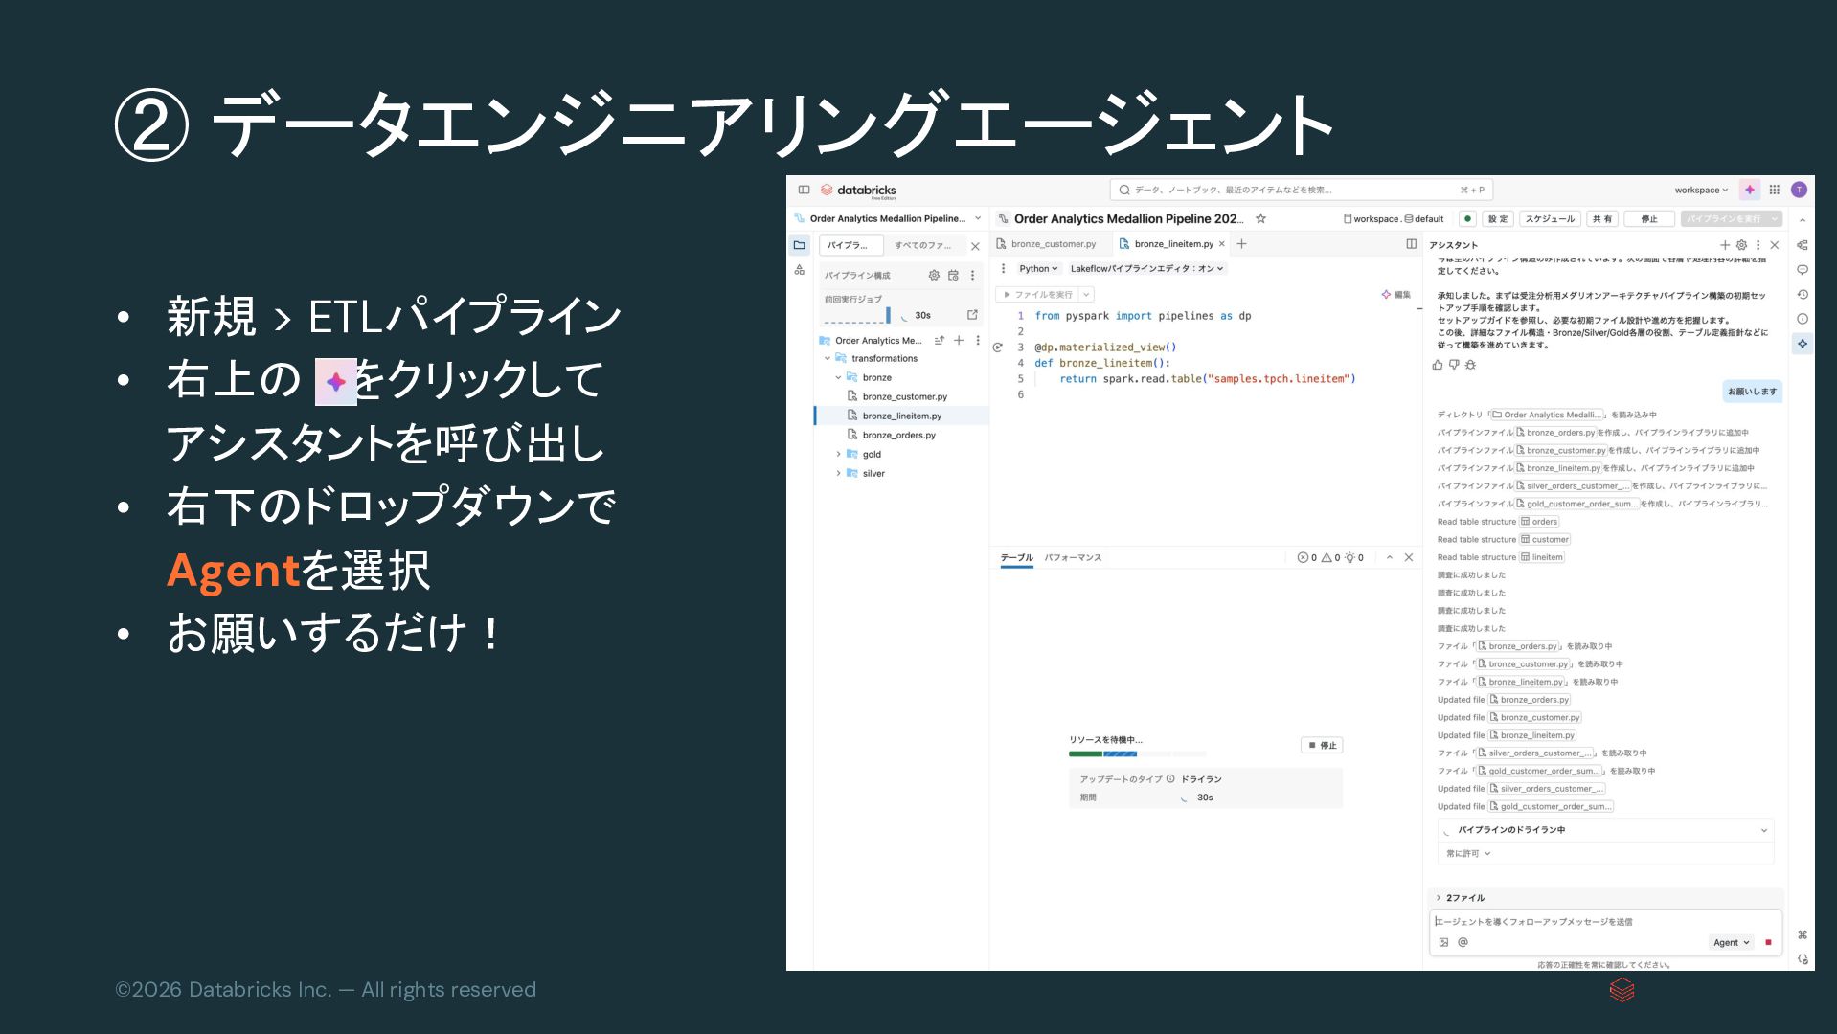Switch to the bronze_lineitem.py editor tab

point(1174,244)
